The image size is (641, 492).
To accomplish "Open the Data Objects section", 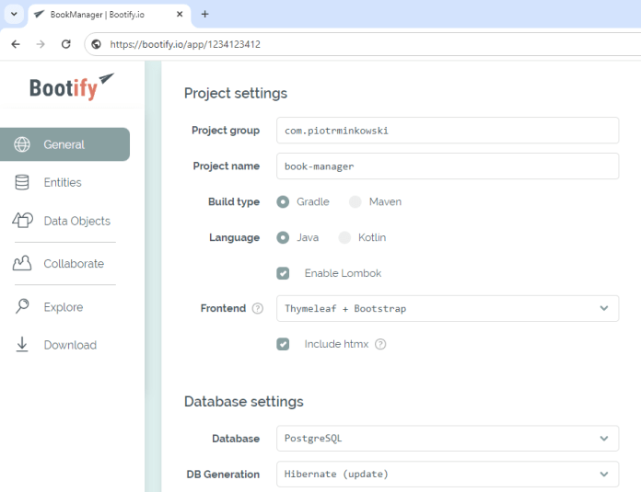I will click(76, 221).
